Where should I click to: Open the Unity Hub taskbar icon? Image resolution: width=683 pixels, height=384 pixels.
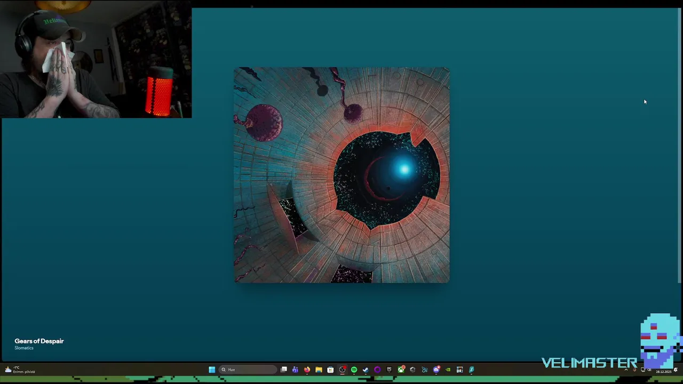click(412, 370)
